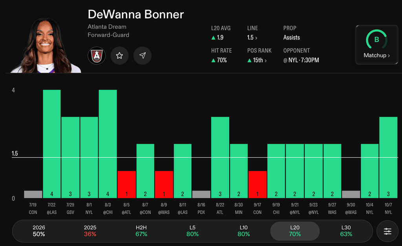Select the 8/3 @CHI bar
Image resolution: width=402 pixels, height=246 pixels.
pyautogui.click(x=108, y=144)
